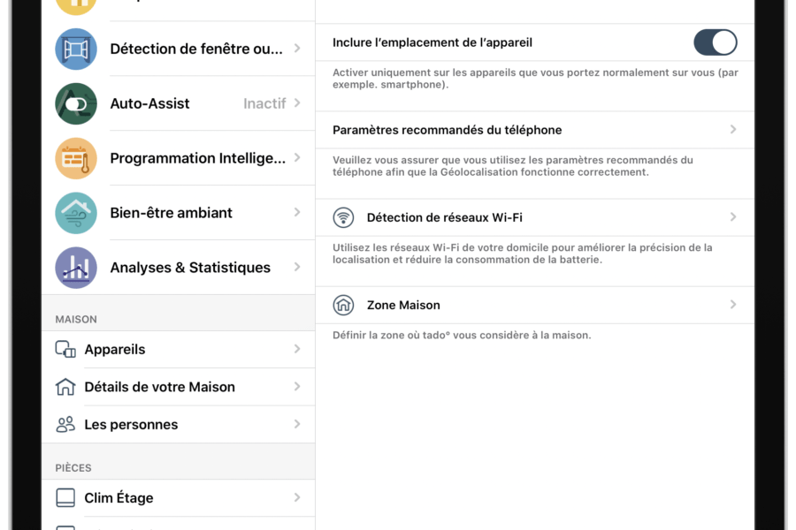Tap the Bien-être ambiant house icon
This screenshot has width=796, height=530.
pyautogui.click(x=76, y=213)
